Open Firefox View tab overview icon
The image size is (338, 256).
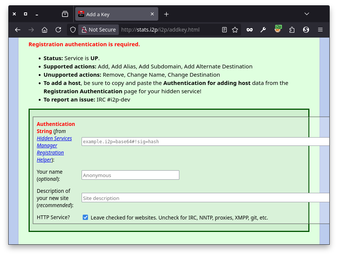[65, 14]
